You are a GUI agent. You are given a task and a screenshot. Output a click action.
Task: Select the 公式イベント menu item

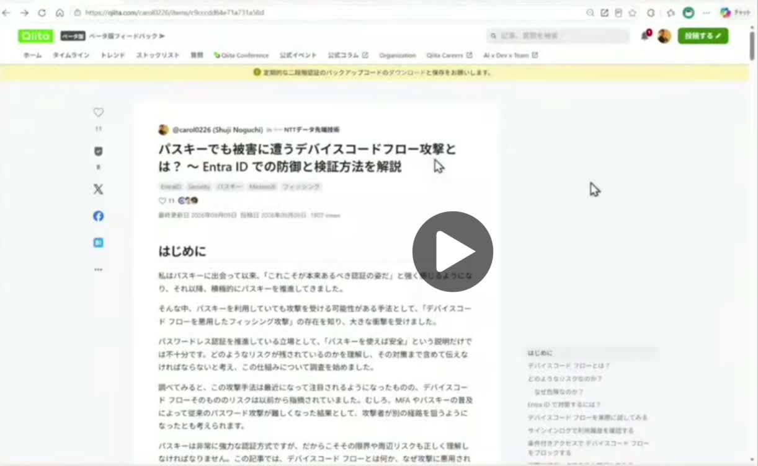[298, 55]
